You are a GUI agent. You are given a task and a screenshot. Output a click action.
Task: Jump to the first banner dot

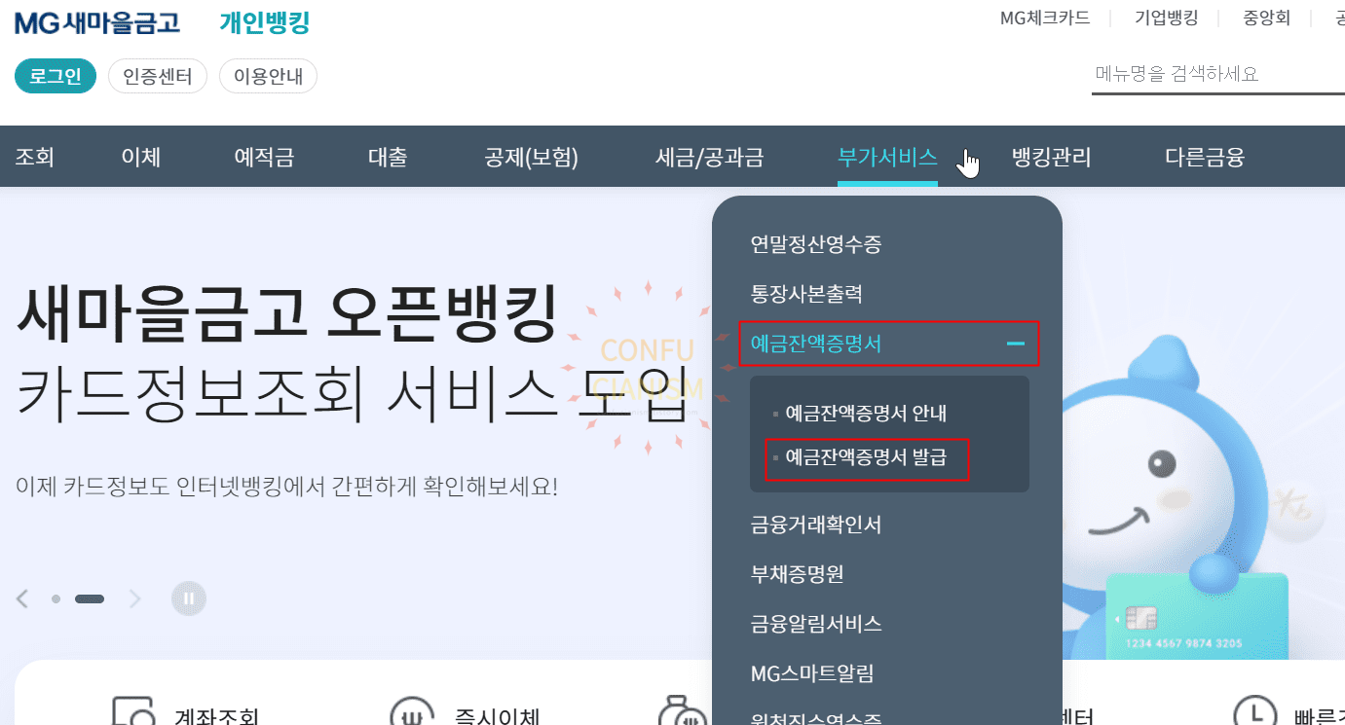pyautogui.click(x=56, y=598)
